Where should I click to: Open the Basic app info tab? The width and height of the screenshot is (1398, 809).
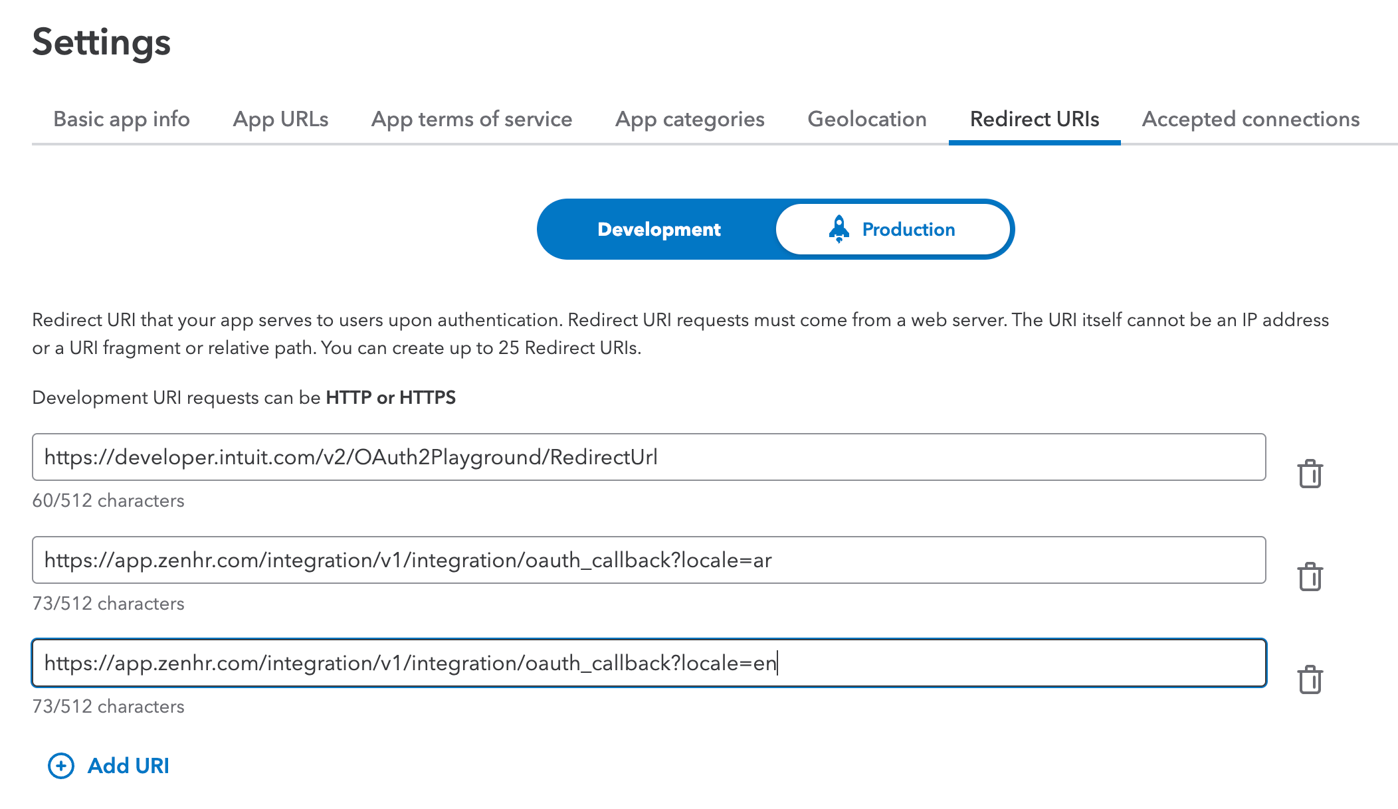tap(122, 119)
